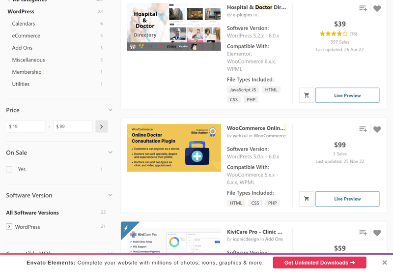Open WooCommerce Onlin... item title
The width and height of the screenshot is (393, 272).
[256, 128]
